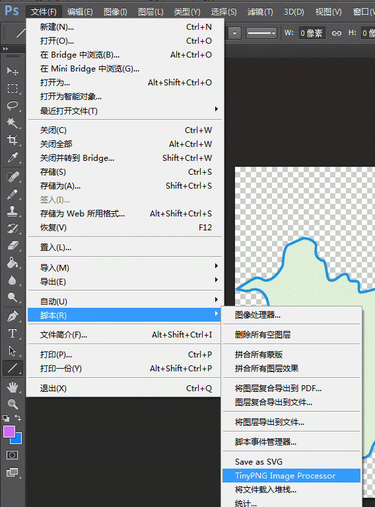375x507 pixels.
Task: Expand the toolbox double-arrow
Action: coord(5,48)
